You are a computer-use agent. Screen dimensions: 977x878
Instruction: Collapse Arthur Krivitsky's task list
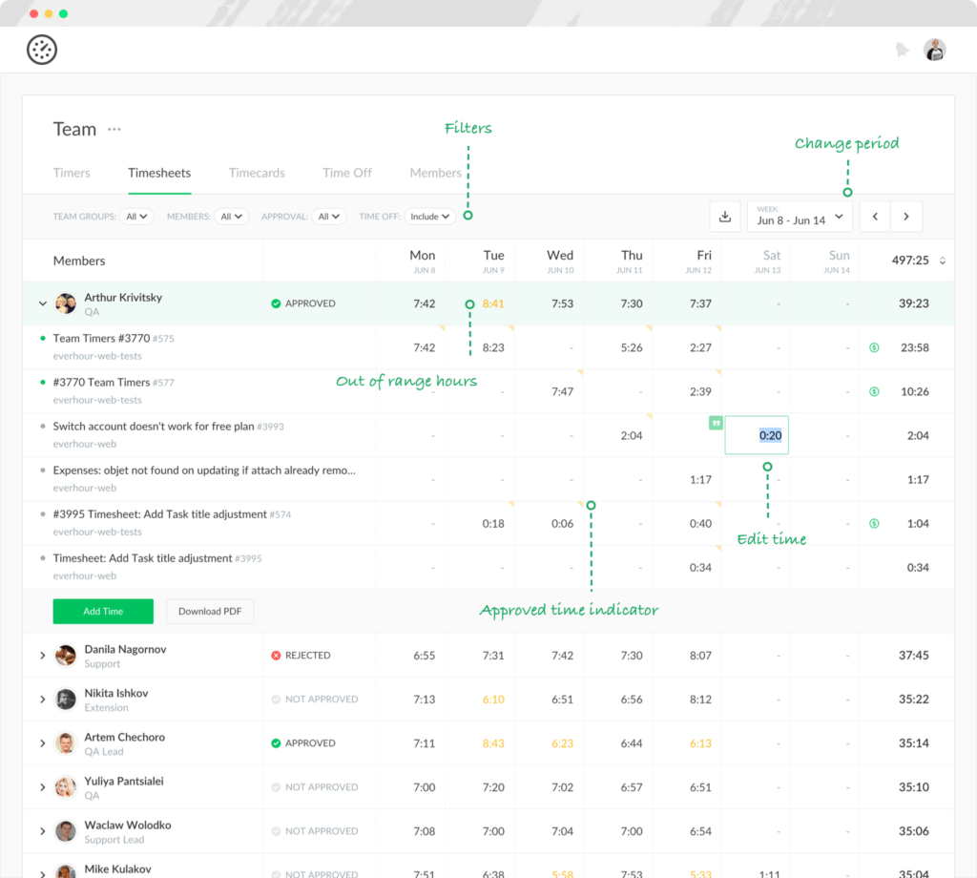(x=42, y=303)
